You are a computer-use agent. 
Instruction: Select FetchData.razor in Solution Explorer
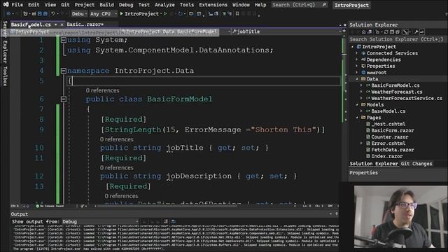(x=392, y=150)
